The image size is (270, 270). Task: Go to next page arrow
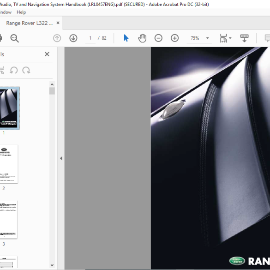[73, 38]
